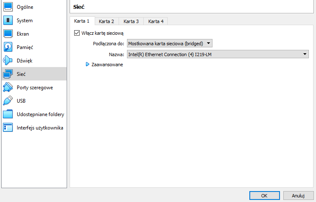The height and width of the screenshot is (202, 316).
Task: Select Pamięć label in sidebar
Action: pyautogui.click(x=25, y=47)
